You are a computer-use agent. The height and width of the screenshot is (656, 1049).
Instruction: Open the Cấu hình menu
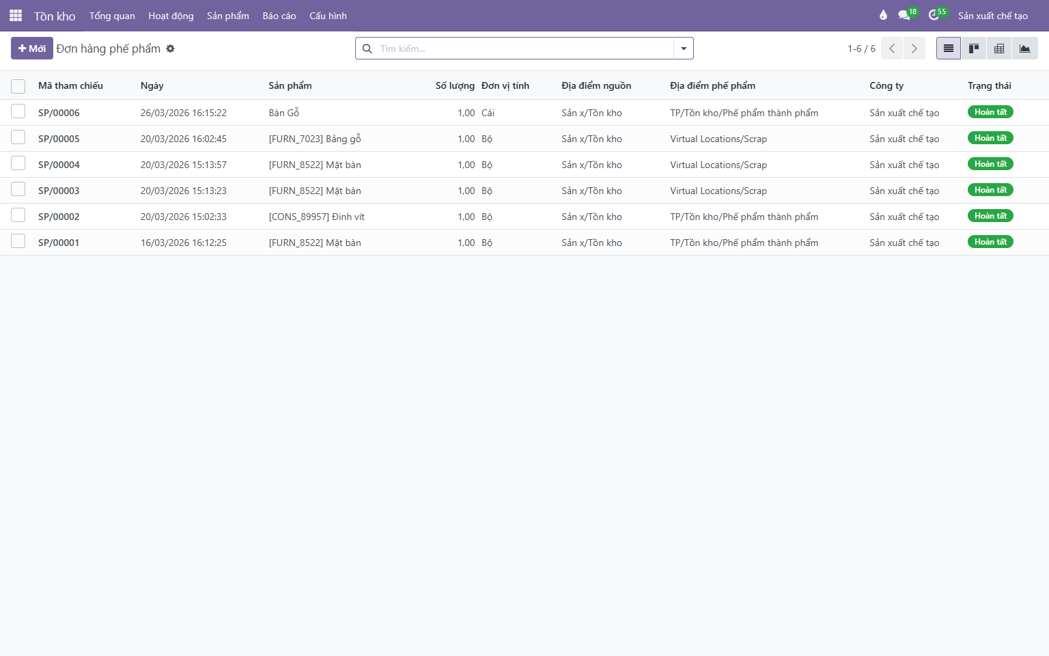tap(328, 16)
